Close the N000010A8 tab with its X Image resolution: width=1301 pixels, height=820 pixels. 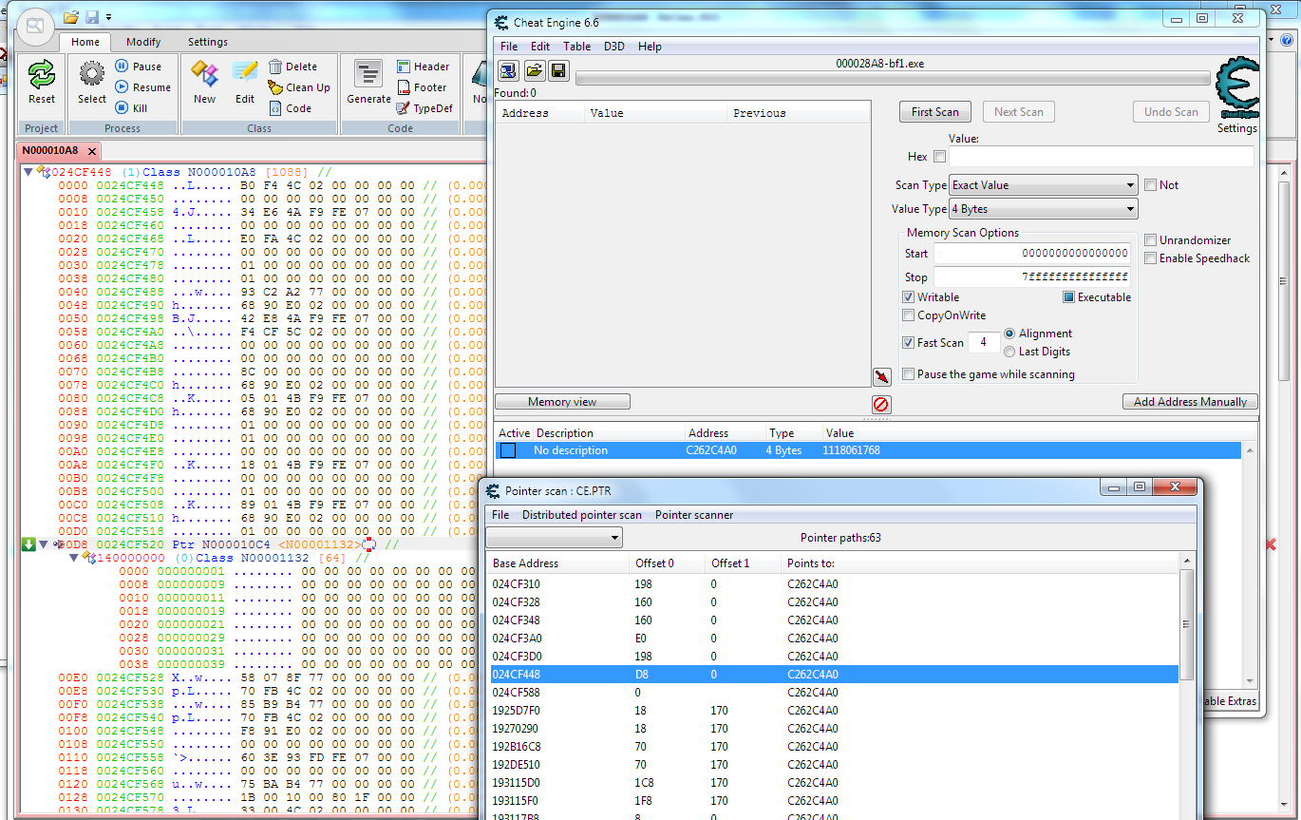point(91,151)
